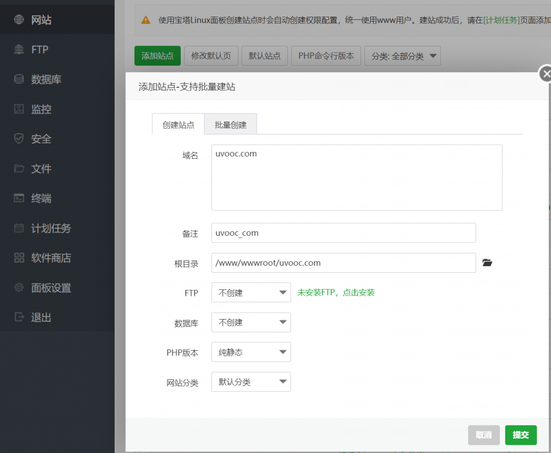Select the 安全 (Security) shield icon
This screenshot has width=551, height=453.
18,139
